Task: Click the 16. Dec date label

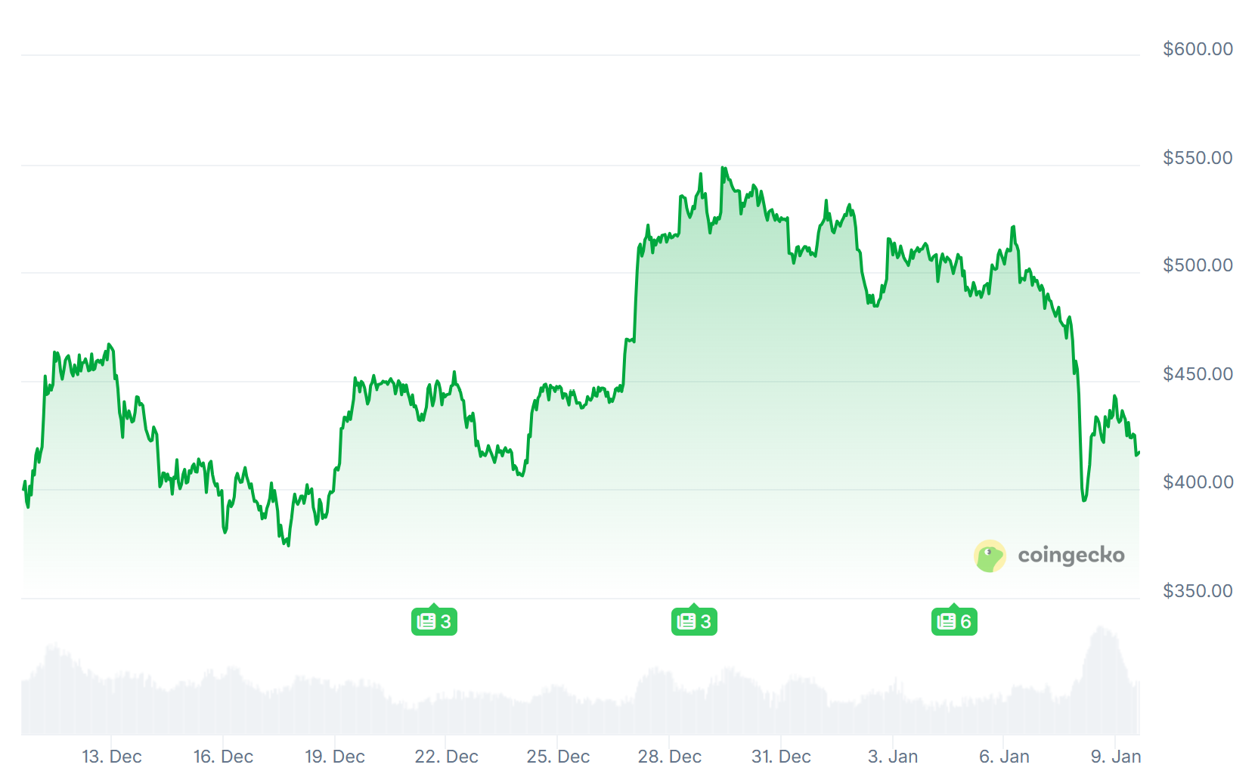Action: [x=223, y=757]
